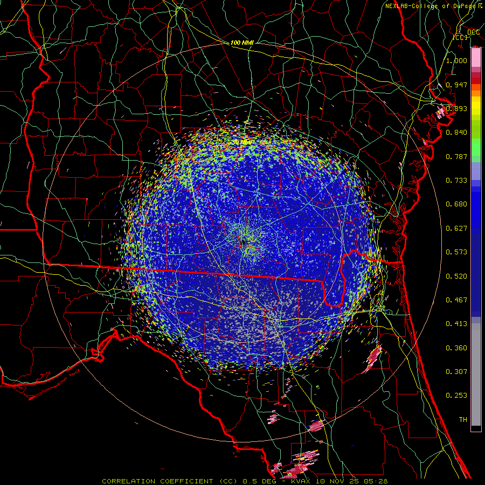
Task: Select the 0.573 legend value
Action: [x=456, y=252]
